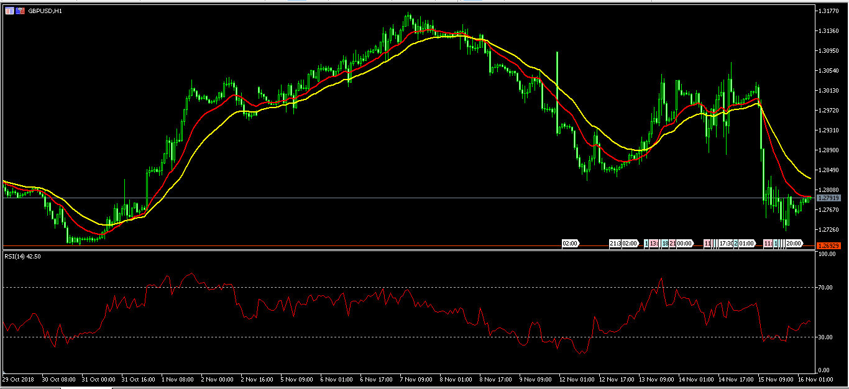Viewport: 849px width, 389px height.
Task: Click the 00:00 event marker
Action: point(685,244)
